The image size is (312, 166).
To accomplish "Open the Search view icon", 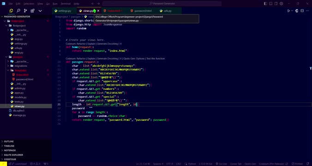I will tap(18, 11).
